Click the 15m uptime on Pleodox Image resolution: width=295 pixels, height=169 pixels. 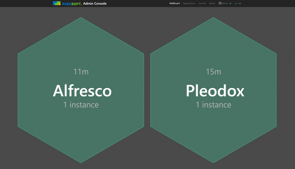[x=213, y=72]
